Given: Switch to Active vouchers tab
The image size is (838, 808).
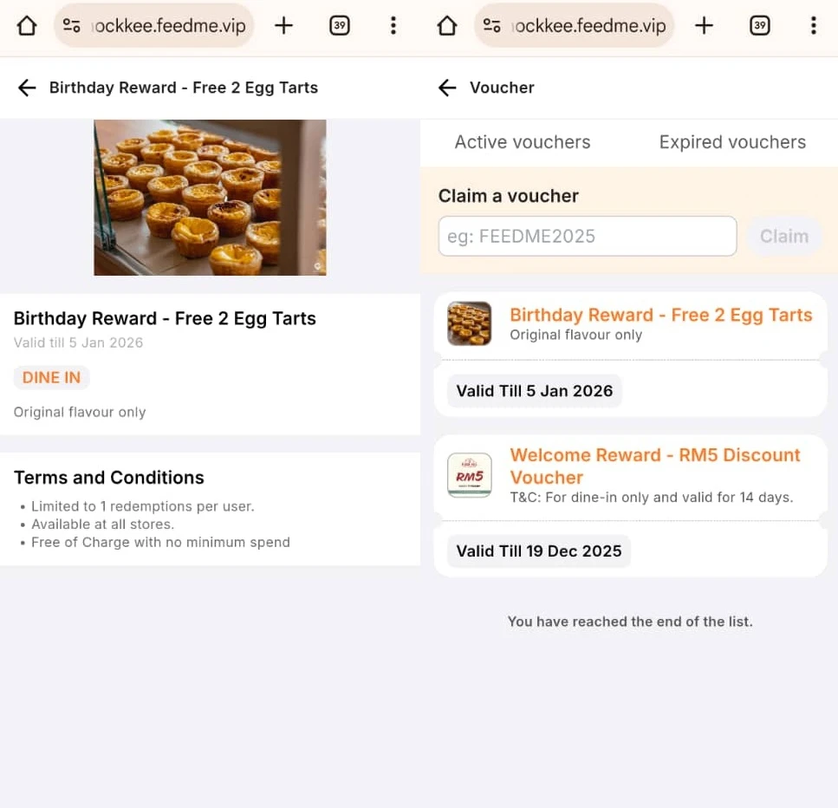Looking at the screenshot, I should (523, 142).
